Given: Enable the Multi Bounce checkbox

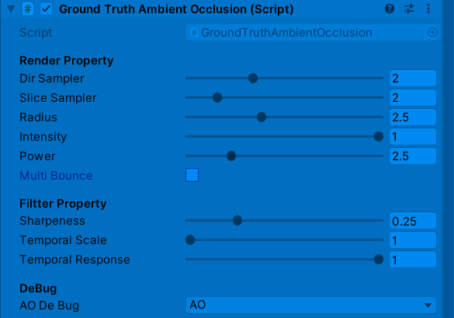Looking at the screenshot, I should pos(192,175).
